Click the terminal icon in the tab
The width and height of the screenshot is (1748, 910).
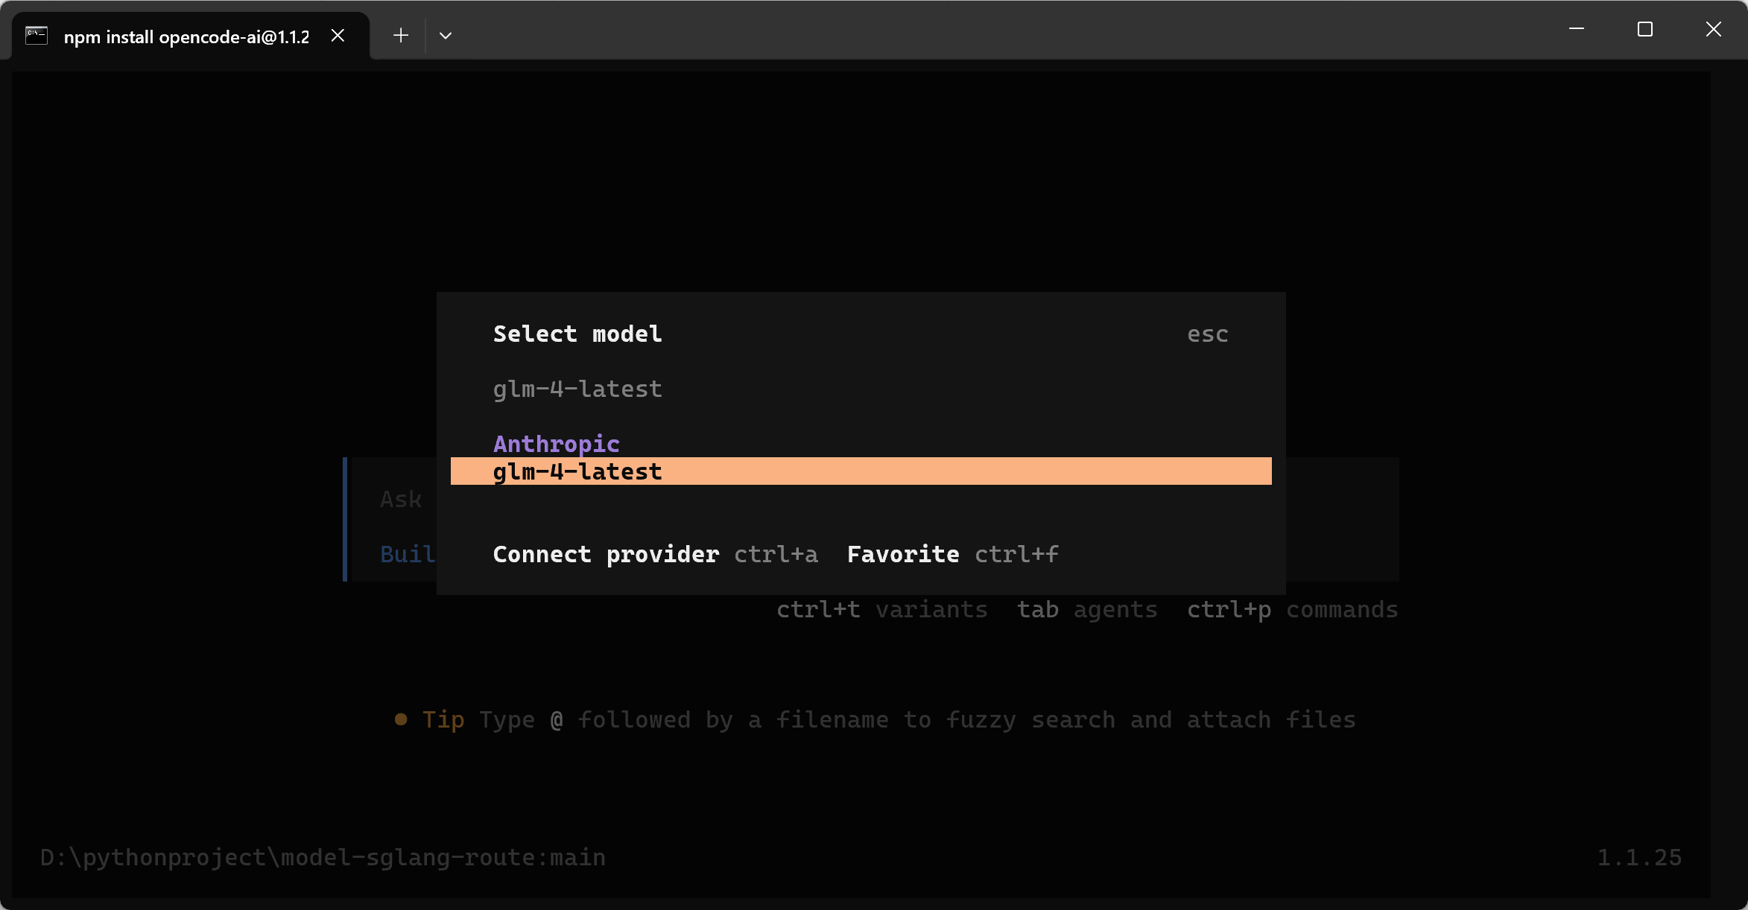[37, 36]
